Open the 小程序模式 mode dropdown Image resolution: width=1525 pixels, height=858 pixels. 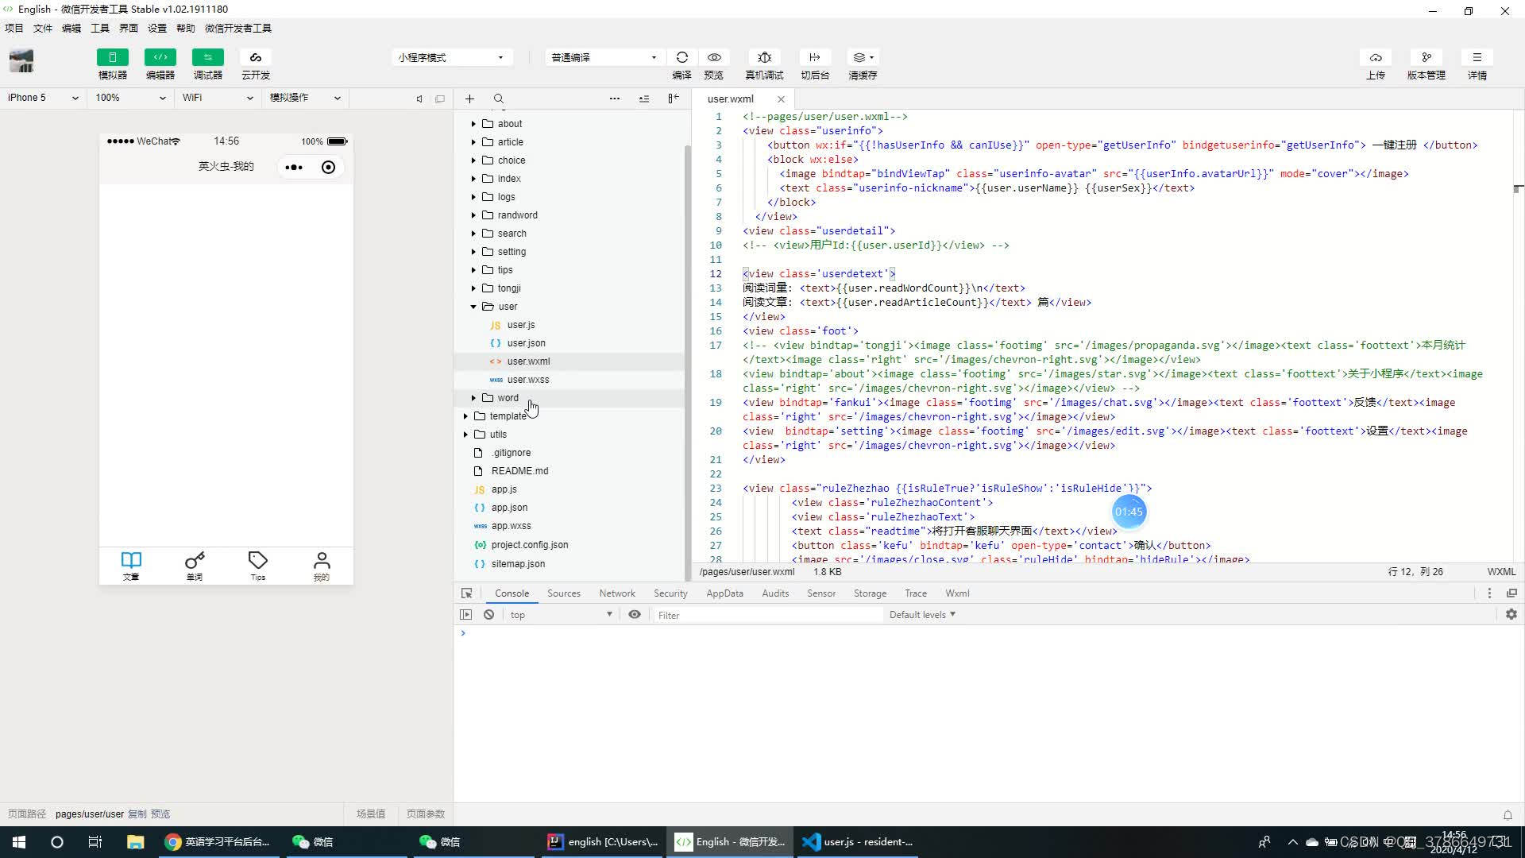pyautogui.click(x=451, y=57)
